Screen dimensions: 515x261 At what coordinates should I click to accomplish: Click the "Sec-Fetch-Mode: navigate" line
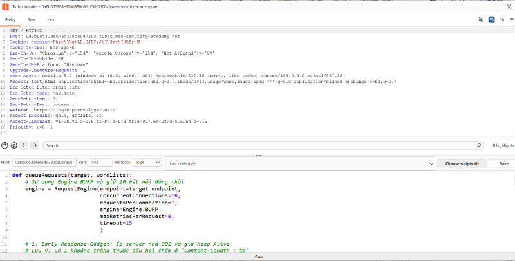pyautogui.click(x=42, y=93)
